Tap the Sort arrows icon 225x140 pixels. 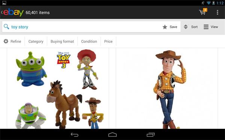186,27
